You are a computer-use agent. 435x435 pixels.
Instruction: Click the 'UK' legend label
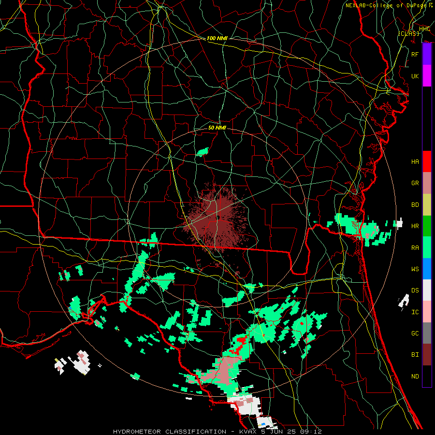point(415,76)
